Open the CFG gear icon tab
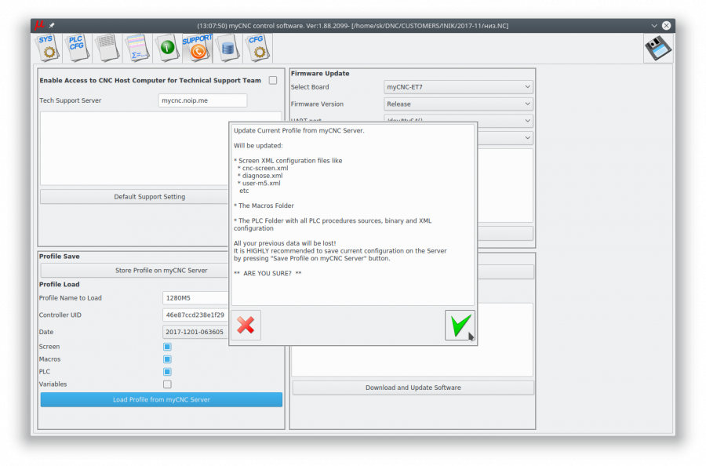706x466 pixels. click(x=257, y=48)
